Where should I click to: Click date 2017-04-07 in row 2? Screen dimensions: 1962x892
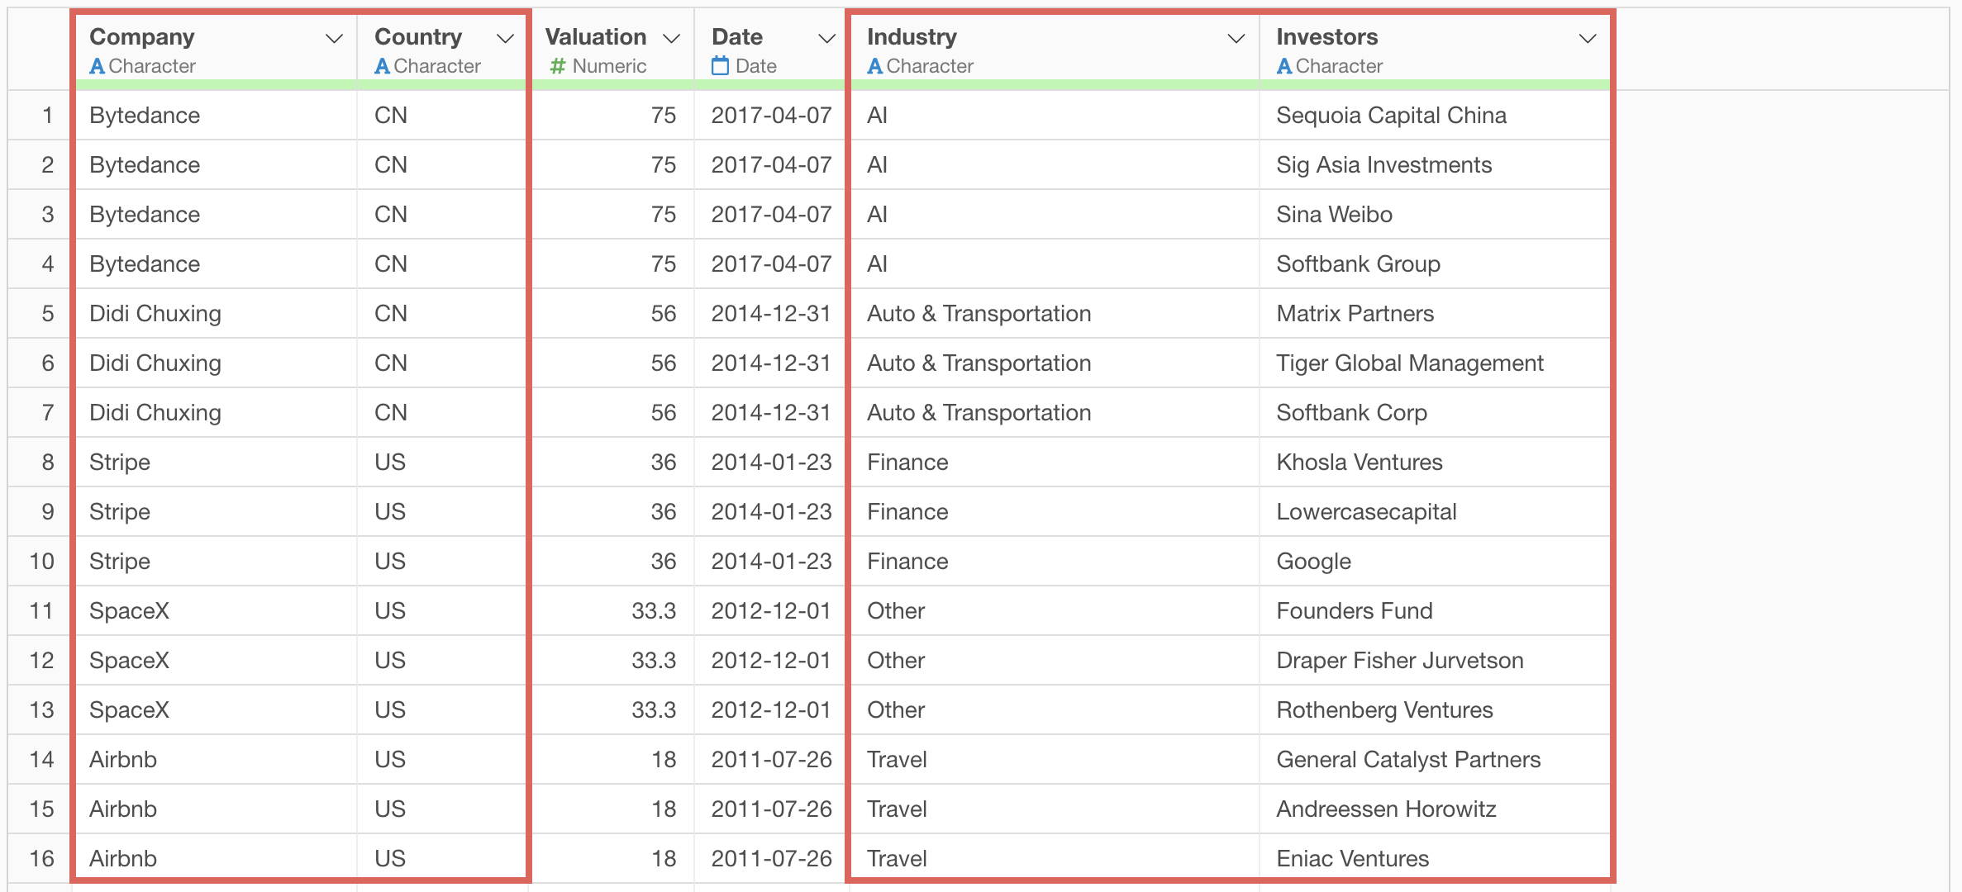(771, 165)
